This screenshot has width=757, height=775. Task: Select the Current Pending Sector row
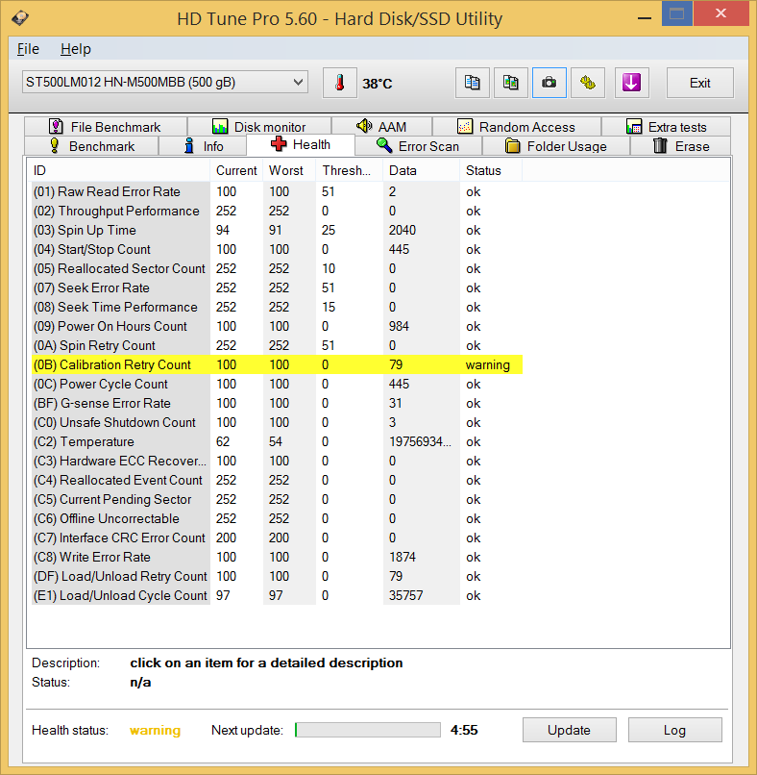point(277,499)
